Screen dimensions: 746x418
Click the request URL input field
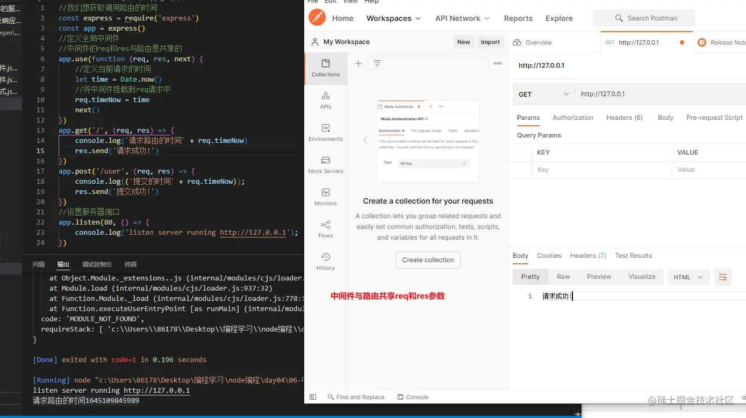click(661, 94)
